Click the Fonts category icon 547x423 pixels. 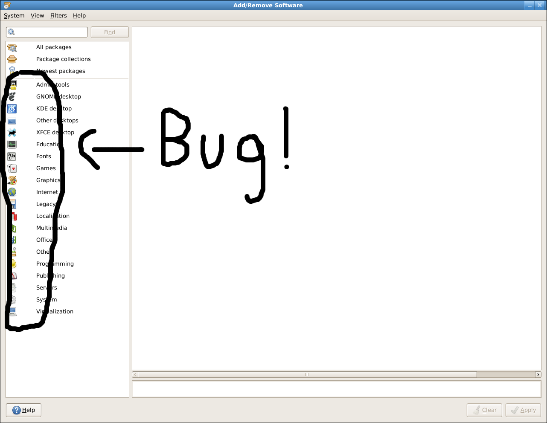point(12,156)
